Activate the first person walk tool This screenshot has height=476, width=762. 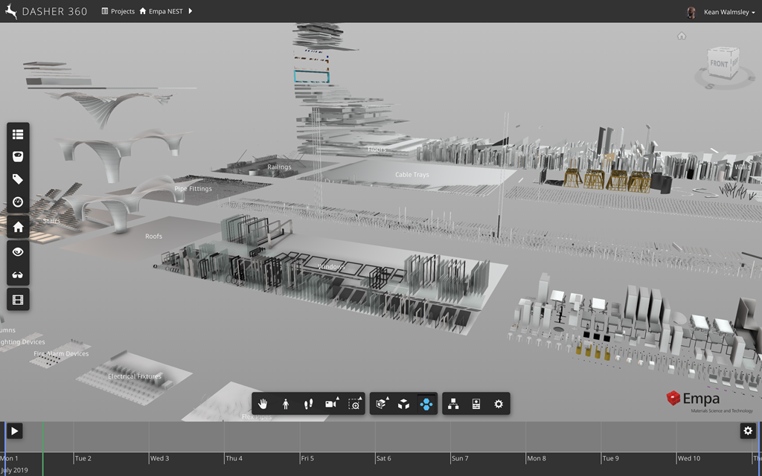(x=286, y=404)
